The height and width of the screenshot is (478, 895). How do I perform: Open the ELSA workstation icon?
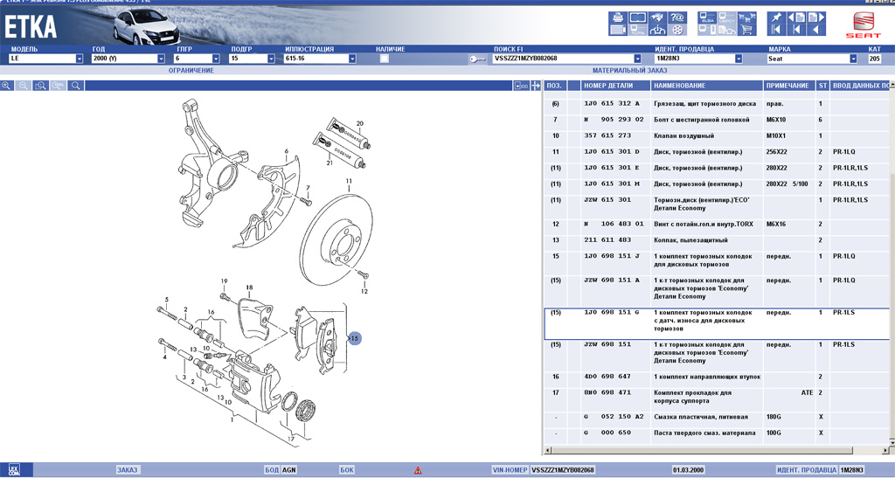[707, 17]
